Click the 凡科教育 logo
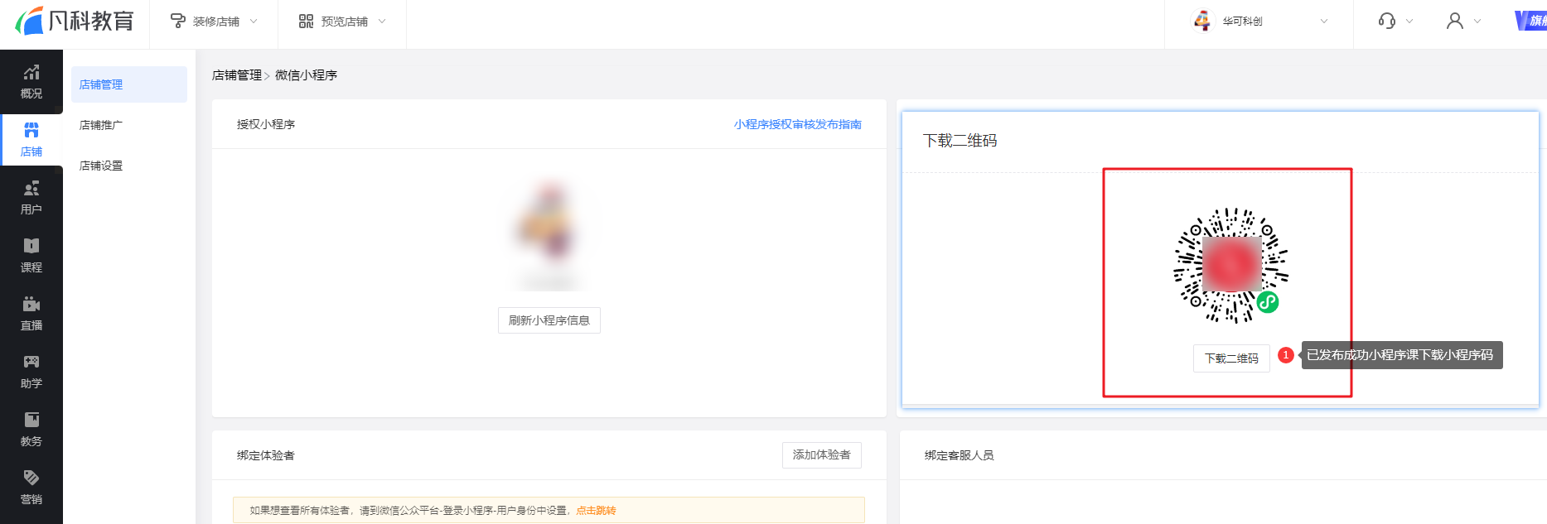The width and height of the screenshot is (1547, 524). click(x=75, y=21)
